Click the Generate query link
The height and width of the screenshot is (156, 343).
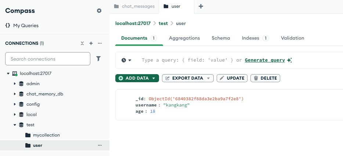pyautogui.click(x=265, y=60)
